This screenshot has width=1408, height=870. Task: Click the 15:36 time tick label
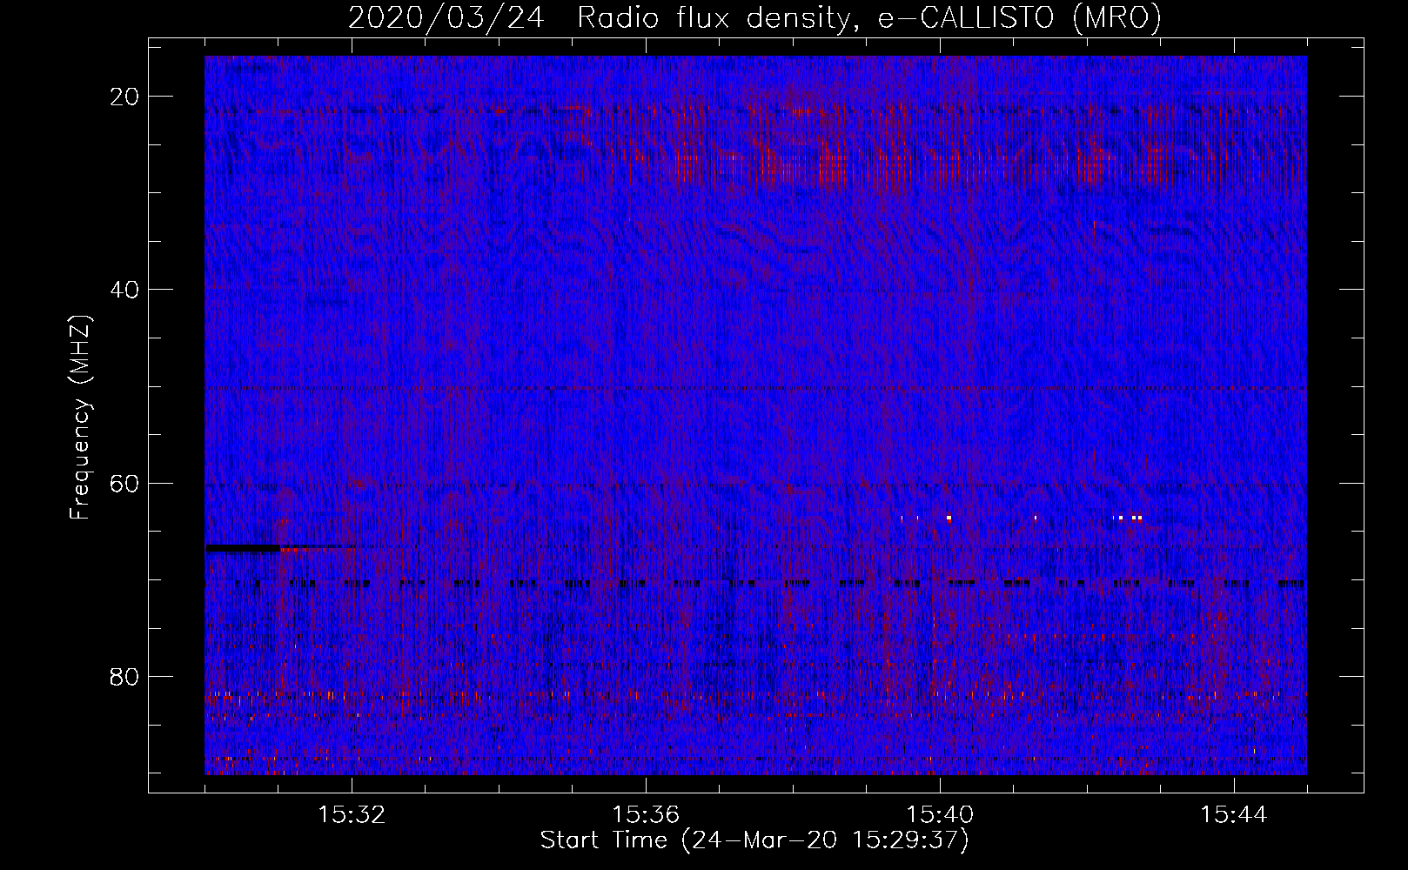[646, 815]
